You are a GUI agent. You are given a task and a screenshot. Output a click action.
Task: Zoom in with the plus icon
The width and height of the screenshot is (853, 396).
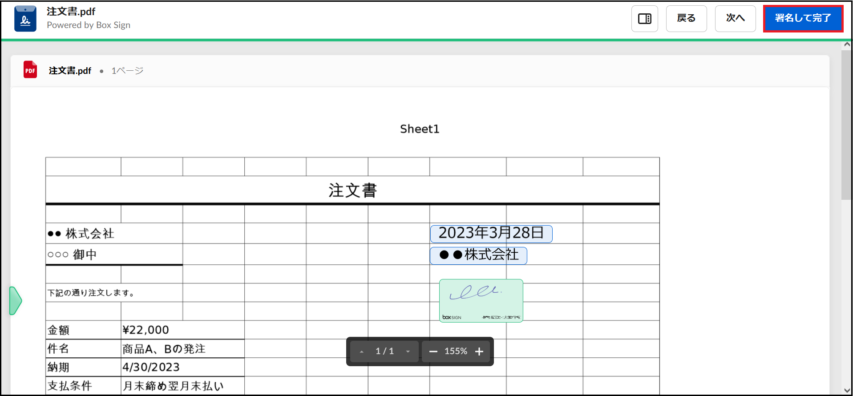pyautogui.click(x=479, y=352)
